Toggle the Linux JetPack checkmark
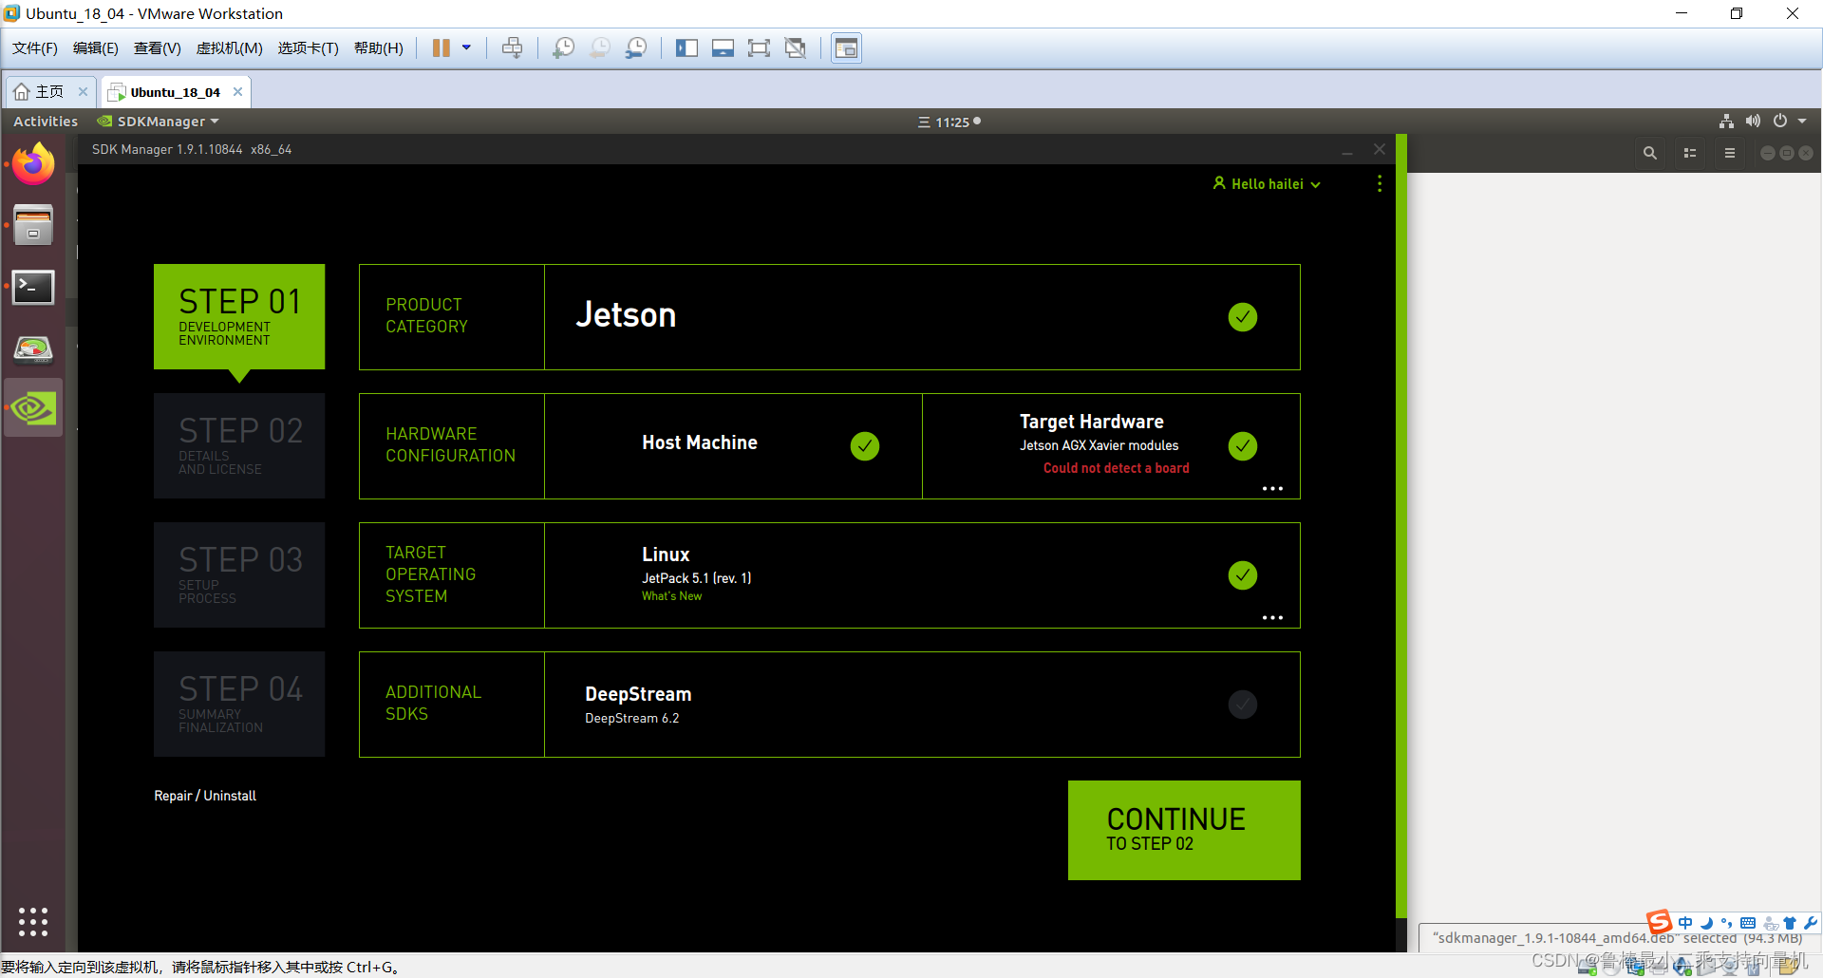1823x978 pixels. 1242,575
